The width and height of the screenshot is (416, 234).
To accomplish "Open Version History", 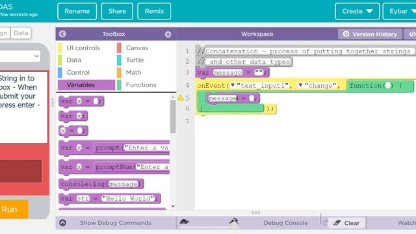I will [370, 34].
